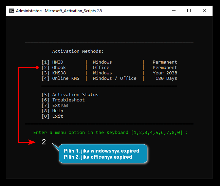Maximize the console window
This screenshot has height=186, width=220.
[189, 10]
